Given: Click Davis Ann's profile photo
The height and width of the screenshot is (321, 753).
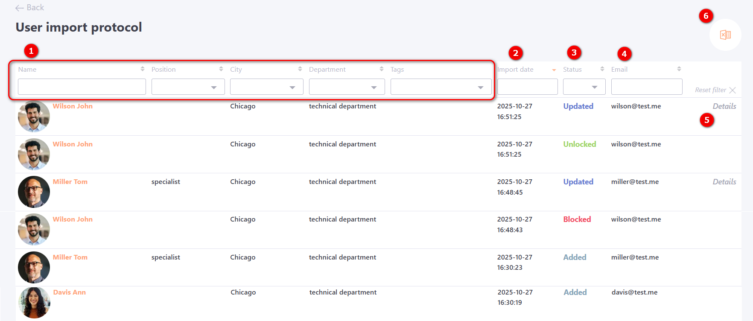Looking at the screenshot, I should pos(34,303).
